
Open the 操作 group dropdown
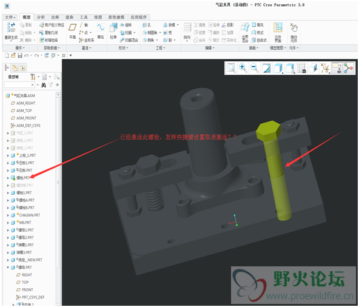[20, 48]
